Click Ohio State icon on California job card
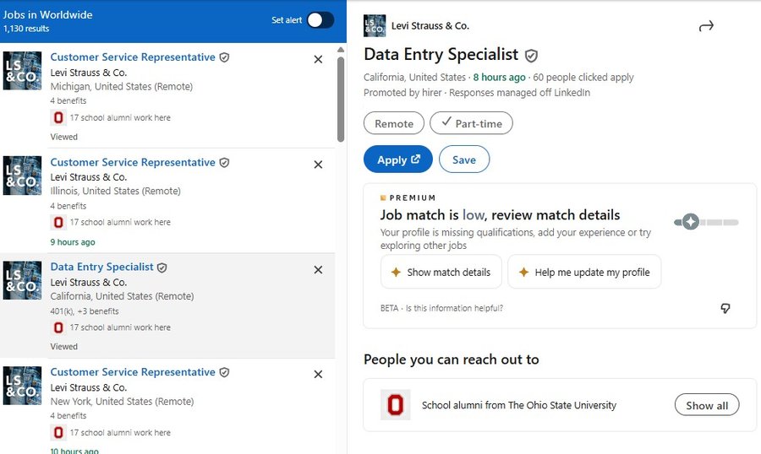The width and height of the screenshot is (761, 454). (58, 327)
